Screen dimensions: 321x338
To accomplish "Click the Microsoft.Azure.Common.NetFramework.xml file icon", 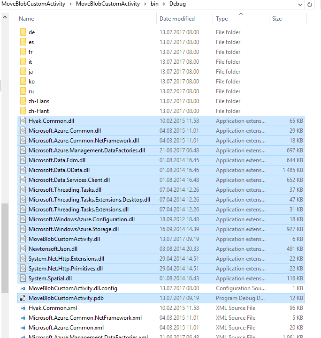I will pos(23,318).
